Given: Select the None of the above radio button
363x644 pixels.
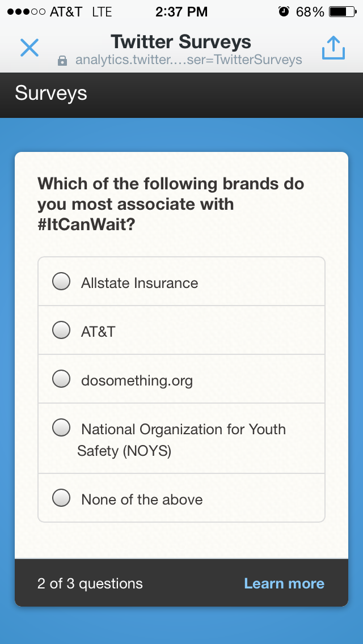Looking at the screenshot, I should [x=61, y=498].
